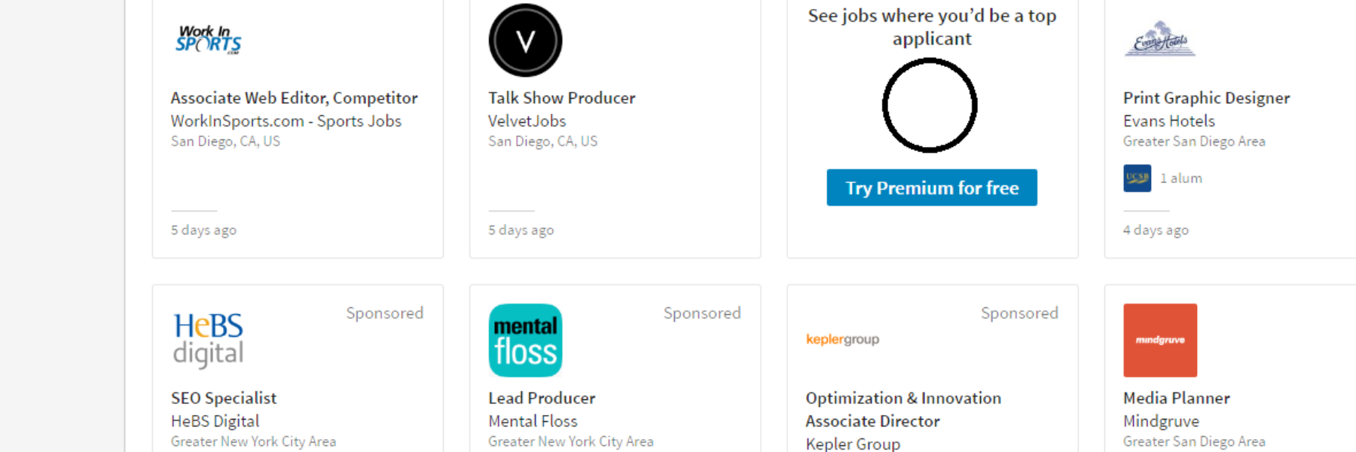
Task: Open the Evans Hotels logo
Action: [x=1160, y=39]
